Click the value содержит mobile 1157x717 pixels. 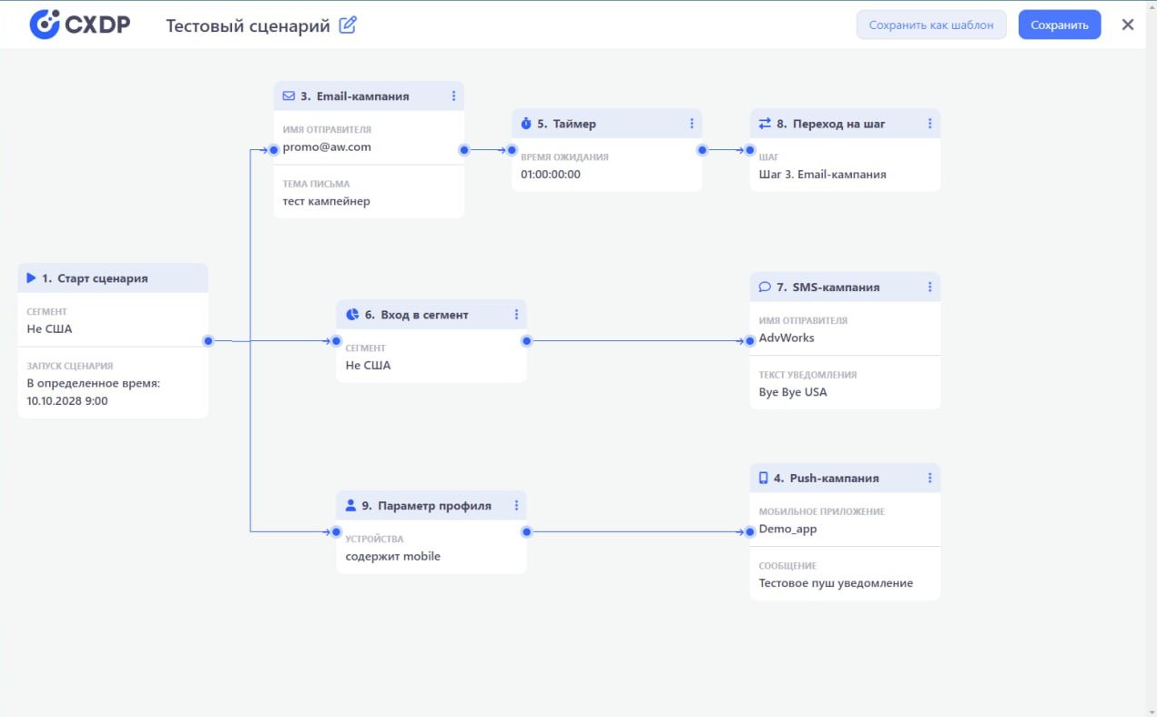(393, 556)
